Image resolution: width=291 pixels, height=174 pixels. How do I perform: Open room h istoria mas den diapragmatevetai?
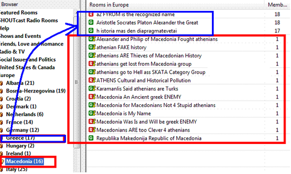(x=136, y=31)
